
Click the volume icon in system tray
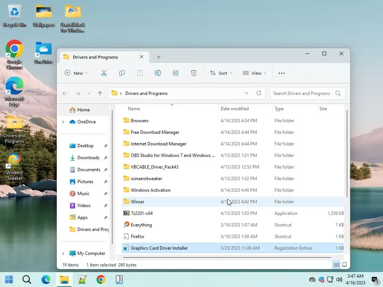[339, 280]
